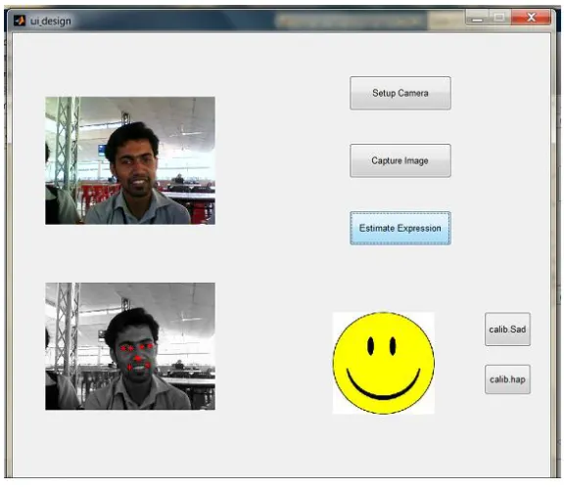Run Estimate Expression
This screenshot has height=487, width=564.
[x=399, y=228]
